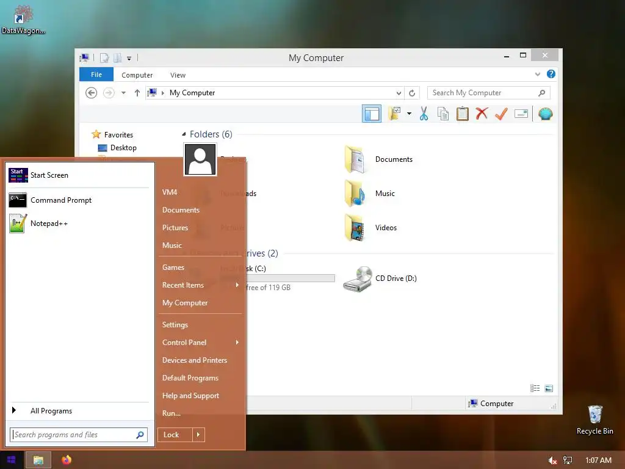Select Desktop in the navigation pane
Image resolution: width=625 pixels, height=469 pixels.
click(117, 148)
